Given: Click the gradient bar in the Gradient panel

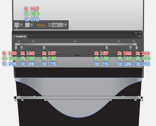Looking at the screenshot, I should pyautogui.click(x=76, y=44).
